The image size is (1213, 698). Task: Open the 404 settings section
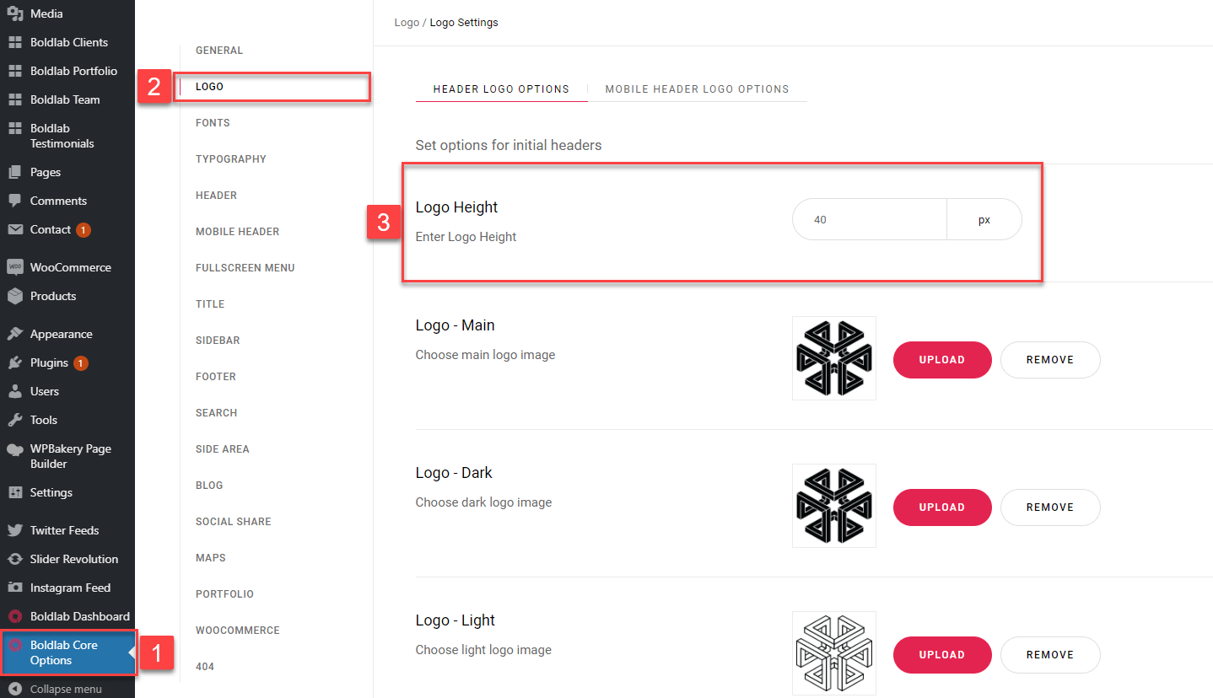(x=205, y=666)
